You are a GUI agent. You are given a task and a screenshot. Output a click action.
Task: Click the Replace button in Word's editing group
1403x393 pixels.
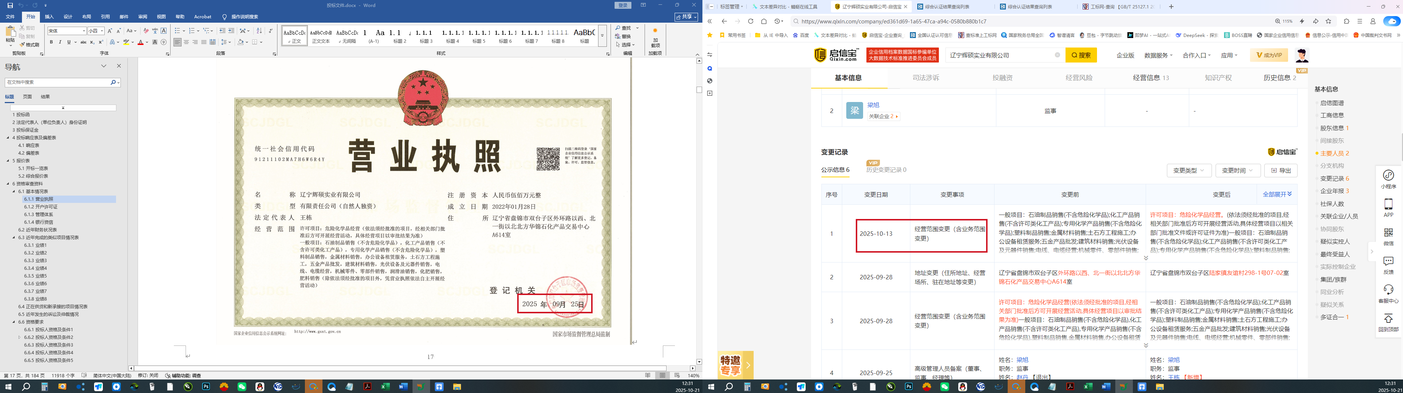coord(623,37)
